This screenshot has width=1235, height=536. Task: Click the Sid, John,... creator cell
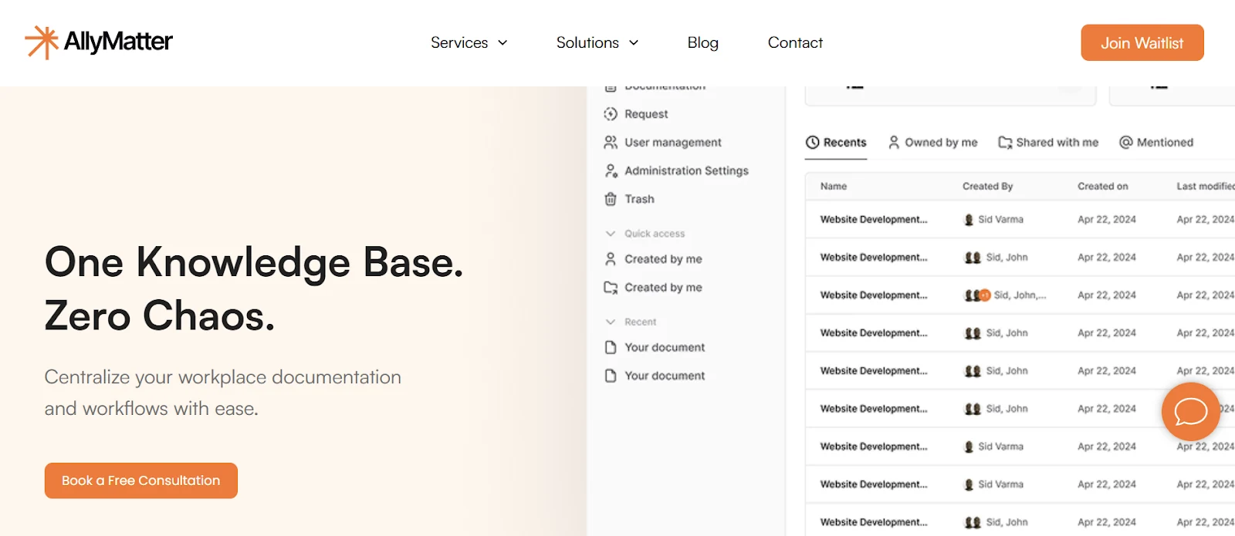(1005, 295)
